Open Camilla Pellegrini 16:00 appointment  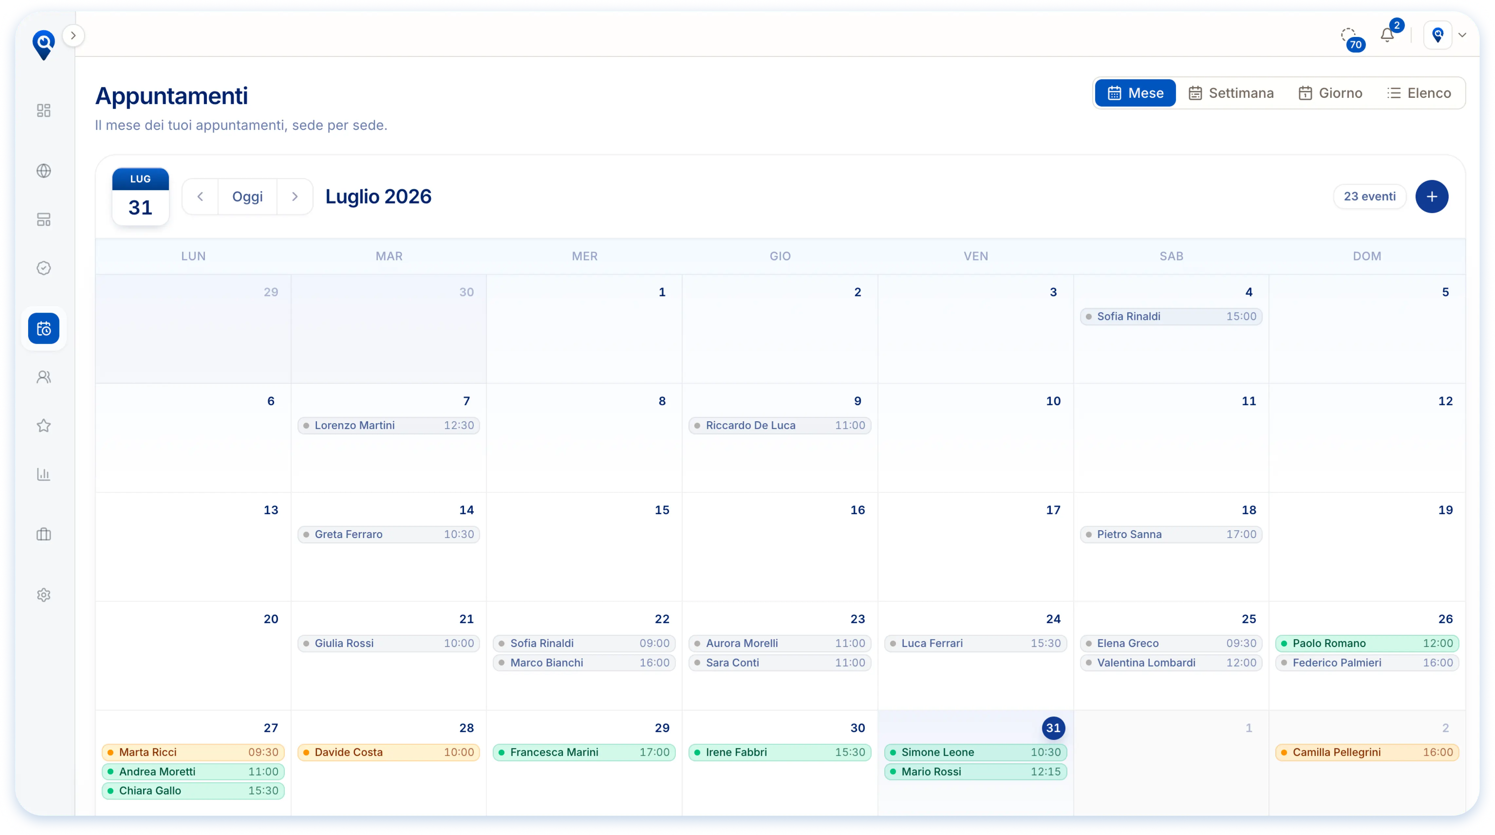coord(1367,753)
